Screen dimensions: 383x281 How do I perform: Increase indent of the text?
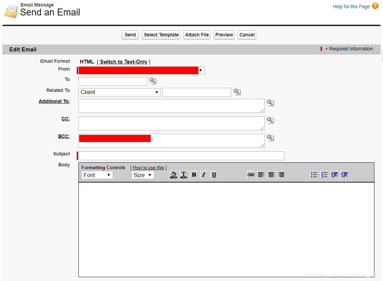(334, 175)
